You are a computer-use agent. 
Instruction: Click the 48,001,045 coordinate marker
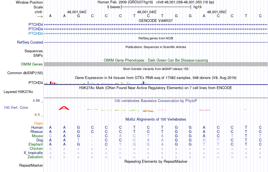pyautogui.click(x=146, y=12)
